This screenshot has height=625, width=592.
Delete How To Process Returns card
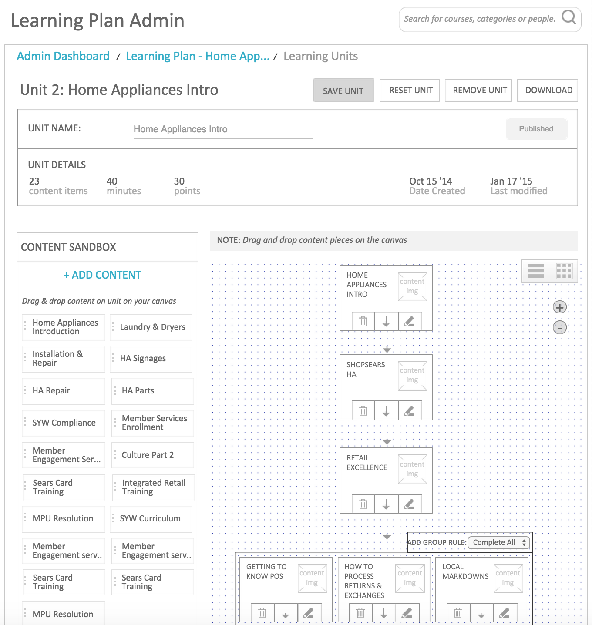(361, 613)
